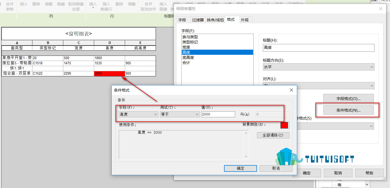Select 底高度 in the field list

coord(217,58)
